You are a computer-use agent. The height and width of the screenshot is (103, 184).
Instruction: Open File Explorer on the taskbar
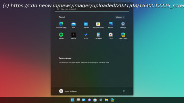[x=106, y=100]
